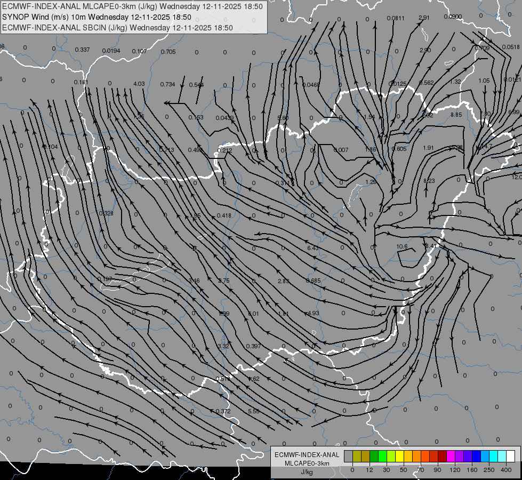Screen dimensions: 522x480
Task: Click legend tick label 50
Action: pyautogui.click(x=404, y=470)
